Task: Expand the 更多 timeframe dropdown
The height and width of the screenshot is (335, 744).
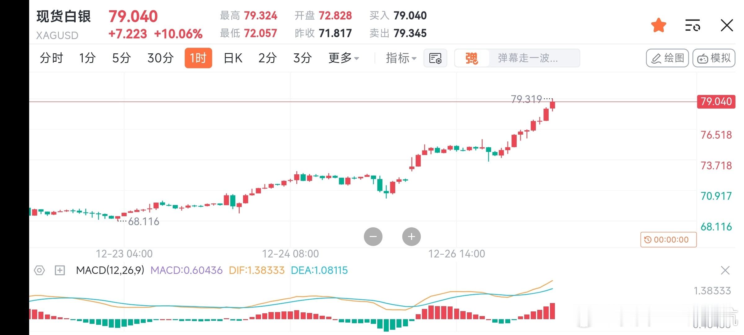Action: coord(343,58)
